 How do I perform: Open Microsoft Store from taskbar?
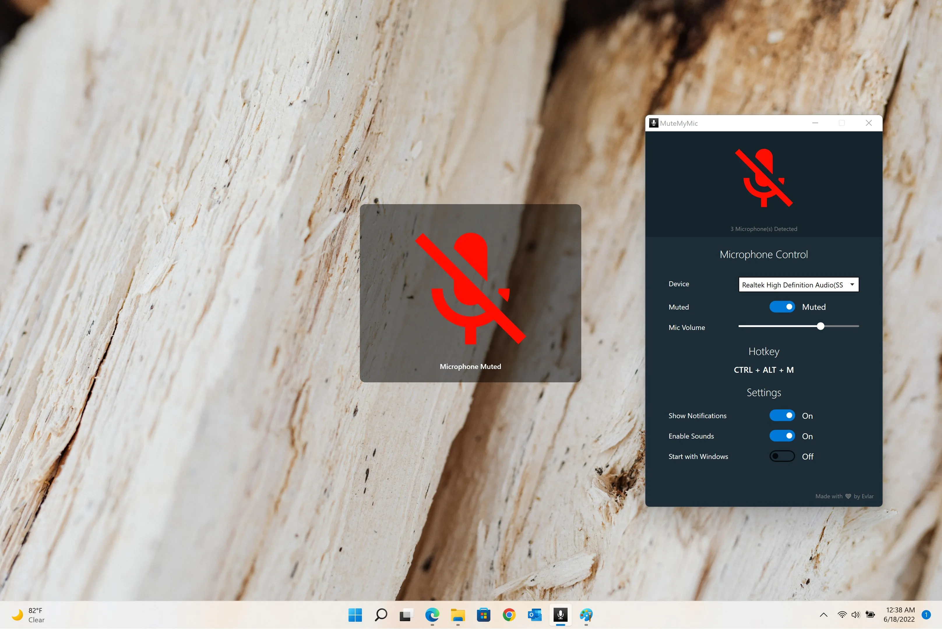483,614
